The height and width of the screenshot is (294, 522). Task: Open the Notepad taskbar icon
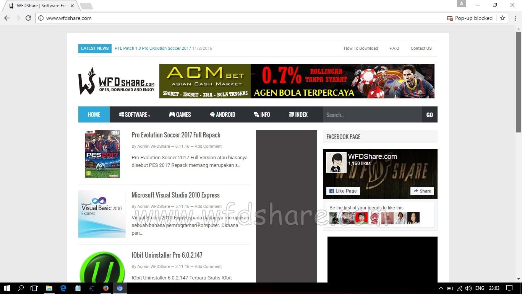pyautogui.click(x=78, y=288)
